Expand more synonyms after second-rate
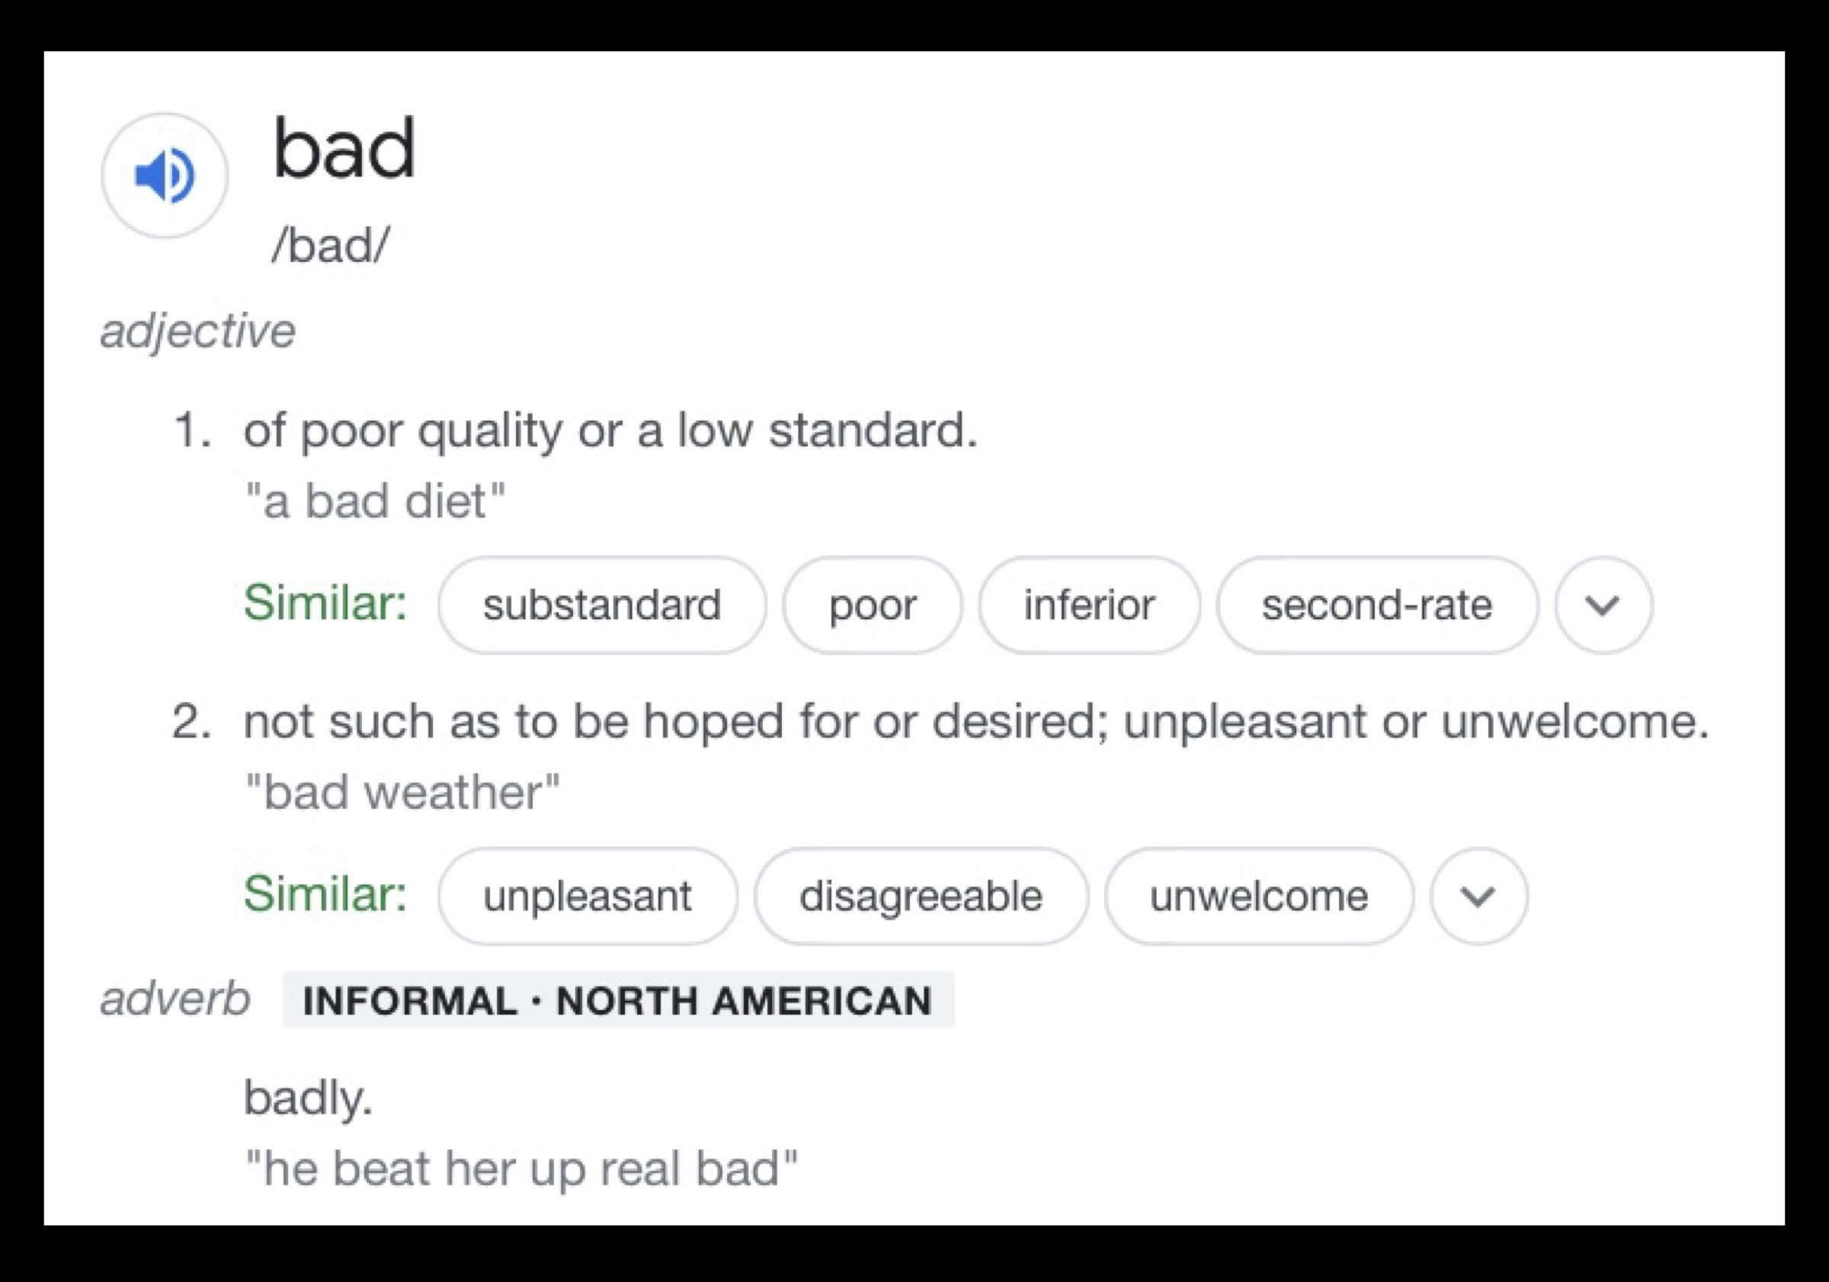This screenshot has width=1829, height=1282. coord(1603,605)
